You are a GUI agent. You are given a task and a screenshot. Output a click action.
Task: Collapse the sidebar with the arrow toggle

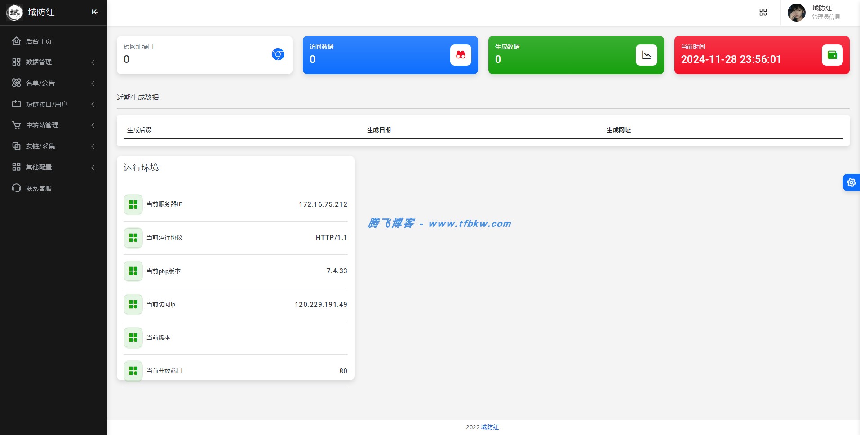95,12
